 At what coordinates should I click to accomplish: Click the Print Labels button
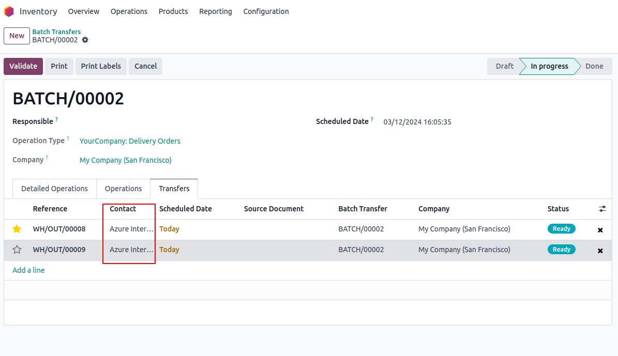coord(101,66)
